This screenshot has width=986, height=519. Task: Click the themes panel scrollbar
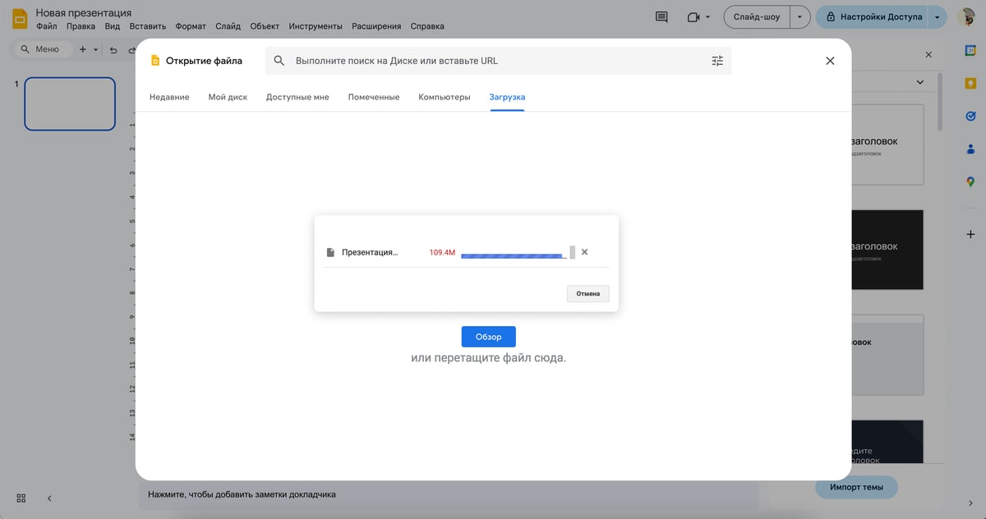point(940,103)
